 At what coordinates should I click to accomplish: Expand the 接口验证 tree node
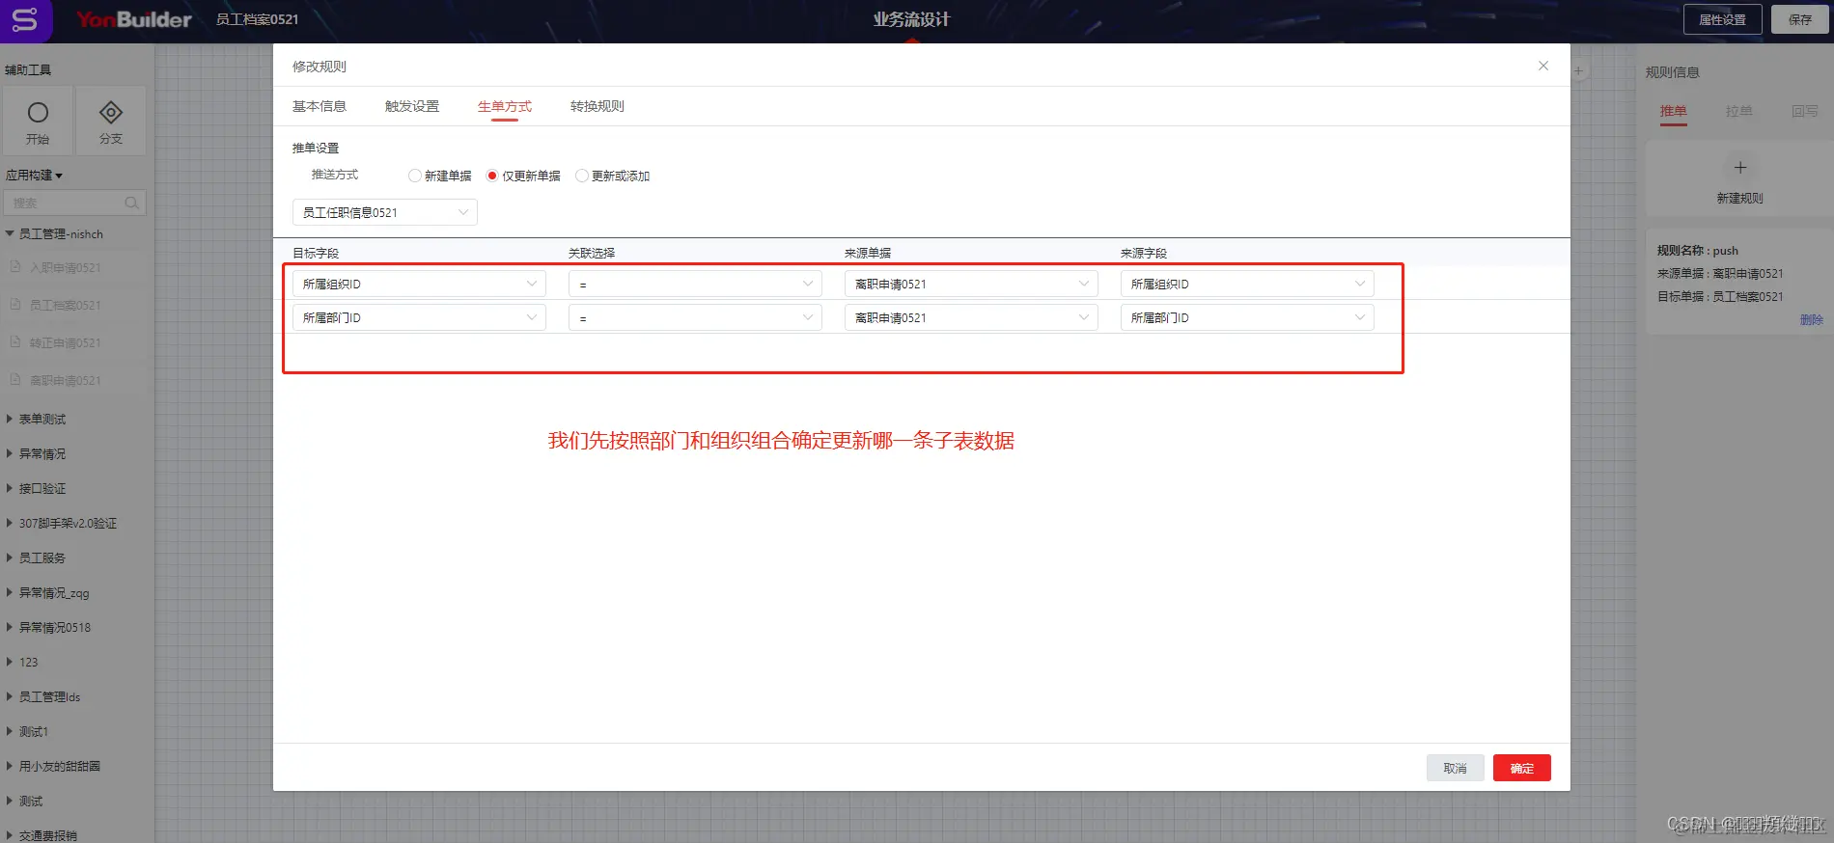point(10,488)
